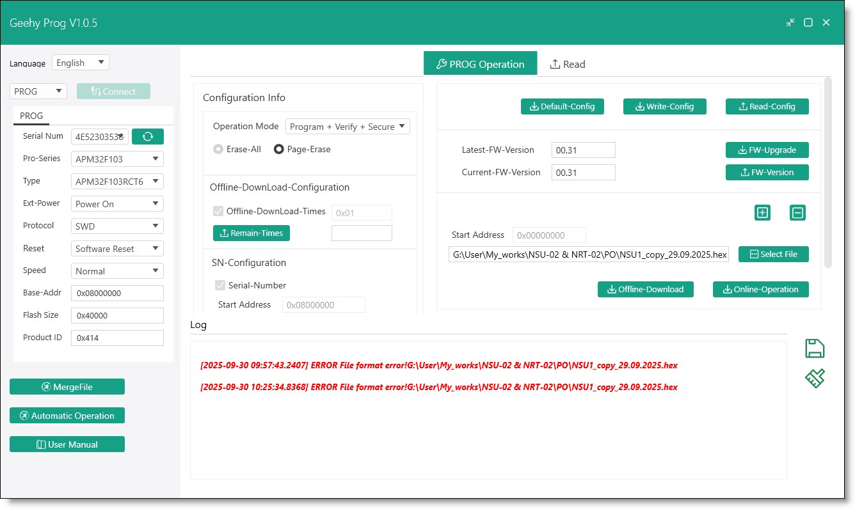Choose the Page-Erase radio option
The width and height of the screenshot is (855, 509).
[x=279, y=149]
